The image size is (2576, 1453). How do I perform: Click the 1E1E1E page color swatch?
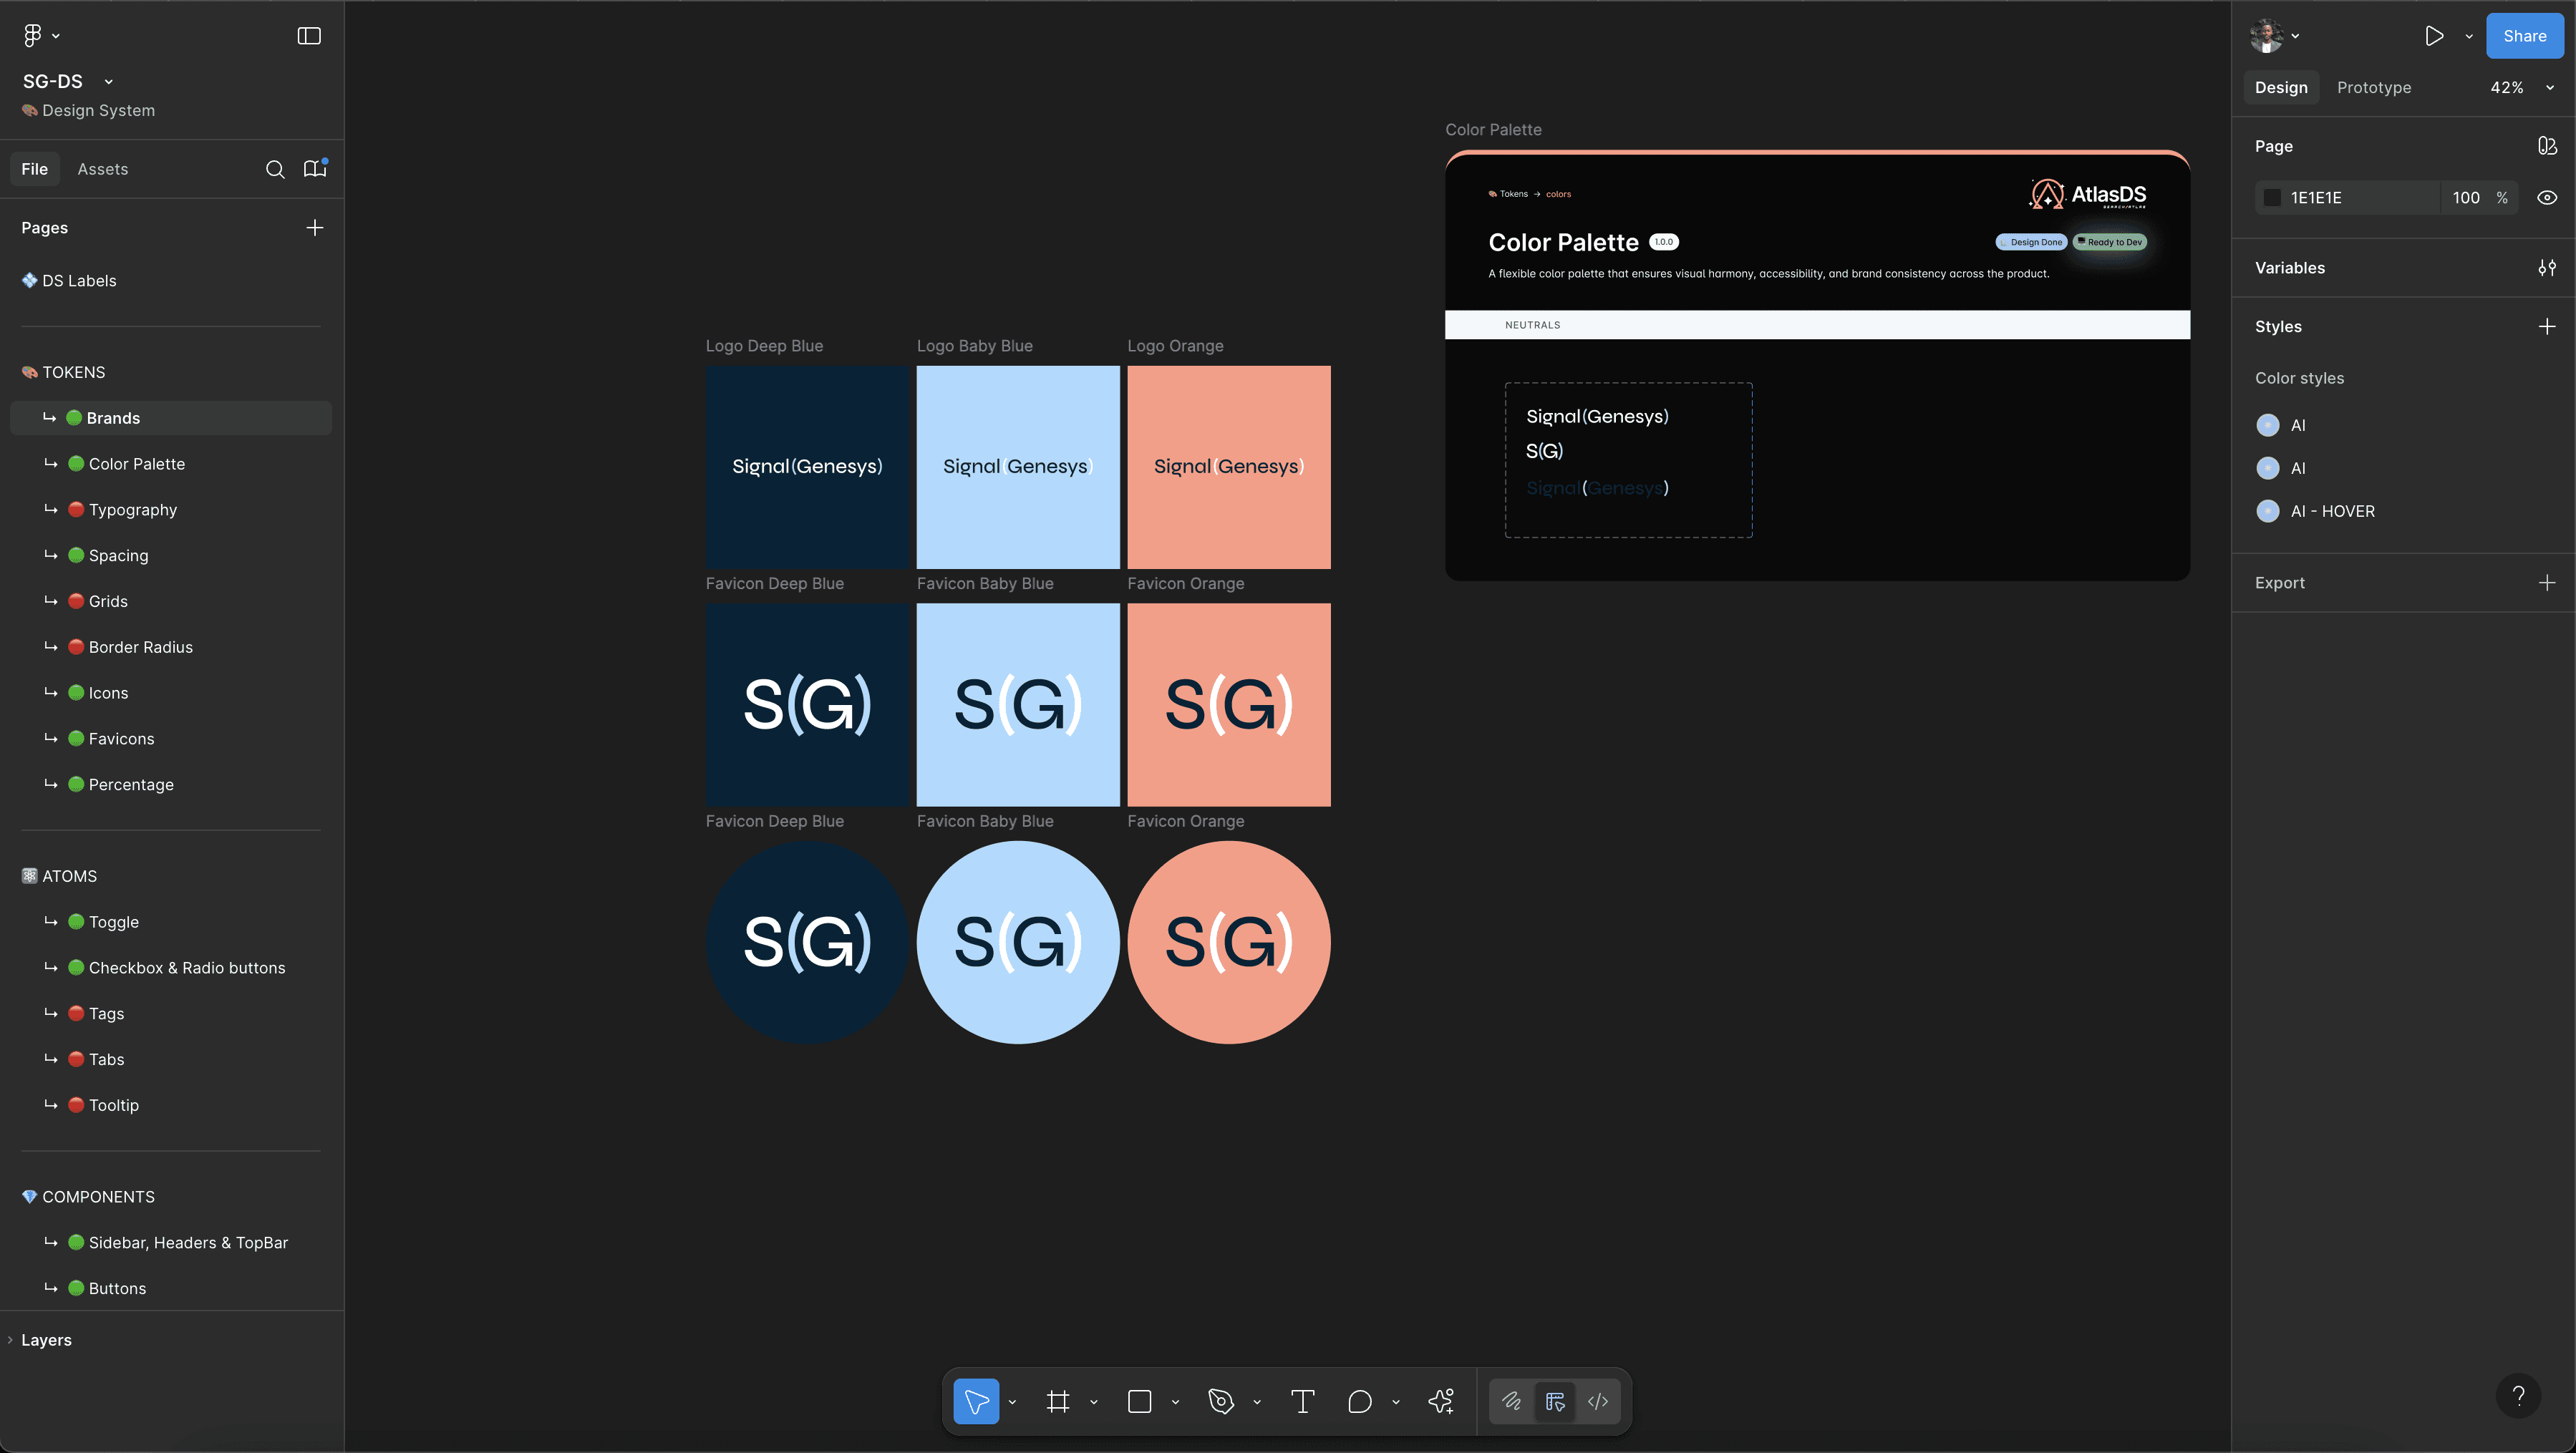click(x=2272, y=198)
